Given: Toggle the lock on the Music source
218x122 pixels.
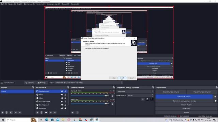Looking at the screenshot, I should point(65,95).
